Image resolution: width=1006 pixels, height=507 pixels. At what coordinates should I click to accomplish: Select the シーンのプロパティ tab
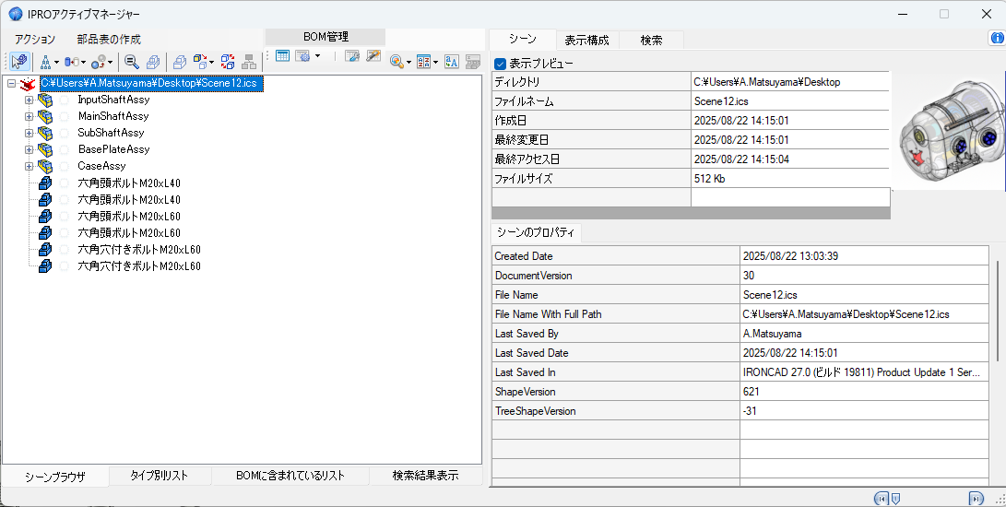click(536, 232)
